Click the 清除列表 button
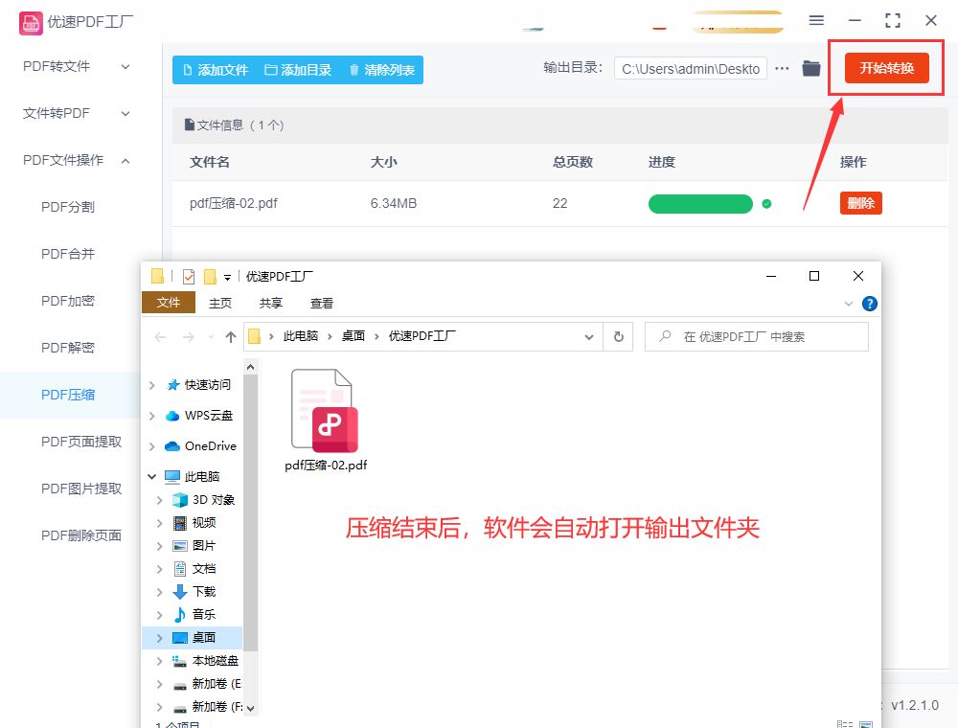The width and height of the screenshot is (958, 728). (x=382, y=70)
